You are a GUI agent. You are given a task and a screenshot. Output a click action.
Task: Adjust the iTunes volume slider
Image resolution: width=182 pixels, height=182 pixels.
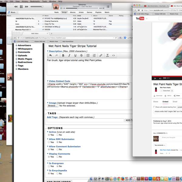[37, 7]
